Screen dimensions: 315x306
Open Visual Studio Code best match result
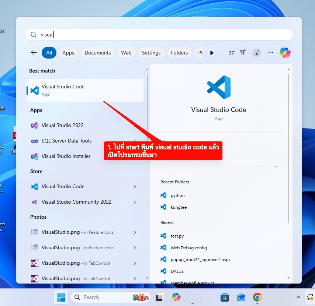pos(85,90)
